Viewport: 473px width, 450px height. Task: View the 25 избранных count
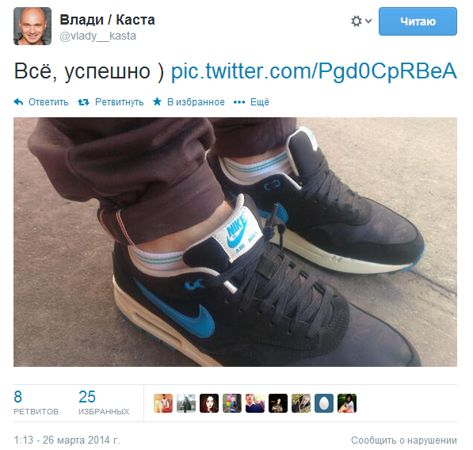pos(104,402)
